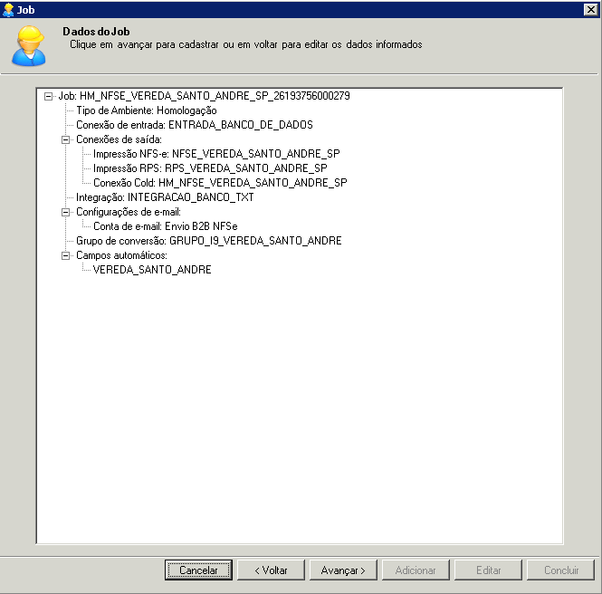Collapse the Configurações de e-mail node

click(x=66, y=212)
